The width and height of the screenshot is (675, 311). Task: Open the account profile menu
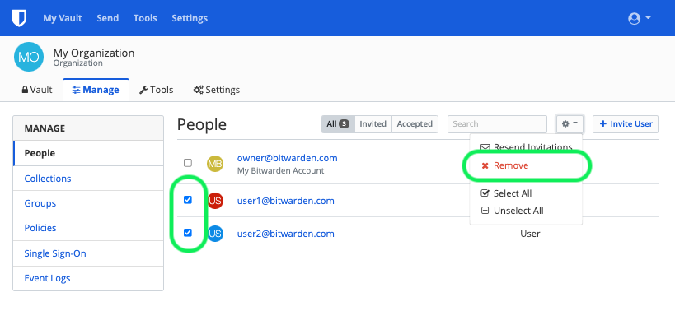640,18
